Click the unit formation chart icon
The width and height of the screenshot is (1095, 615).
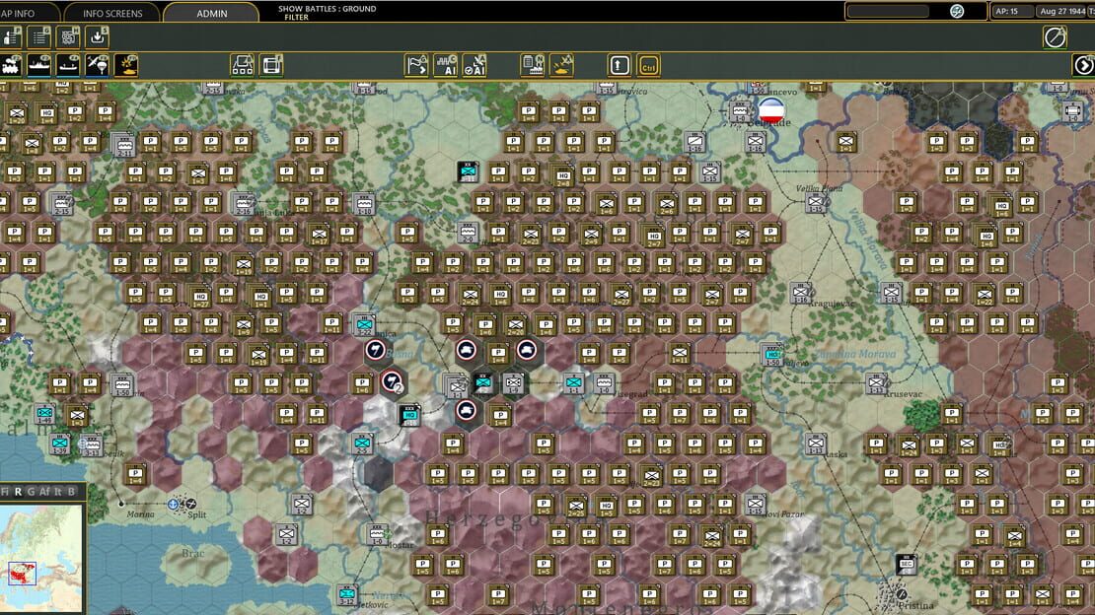pyautogui.click(x=243, y=66)
